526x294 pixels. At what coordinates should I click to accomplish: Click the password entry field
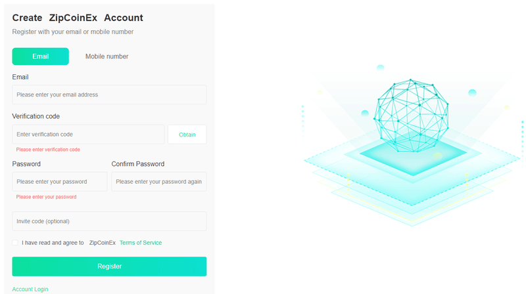pos(59,182)
